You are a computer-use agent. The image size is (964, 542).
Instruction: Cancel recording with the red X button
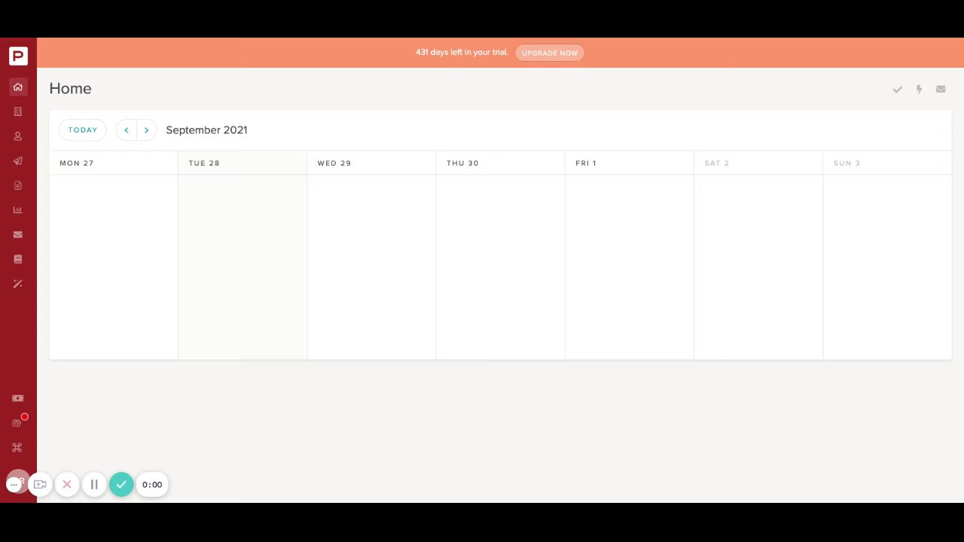[67, 485]
